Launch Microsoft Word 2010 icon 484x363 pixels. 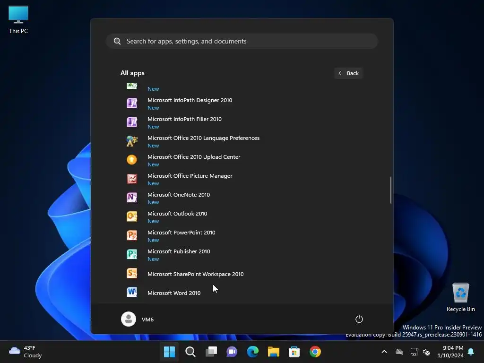click(132, 292)
